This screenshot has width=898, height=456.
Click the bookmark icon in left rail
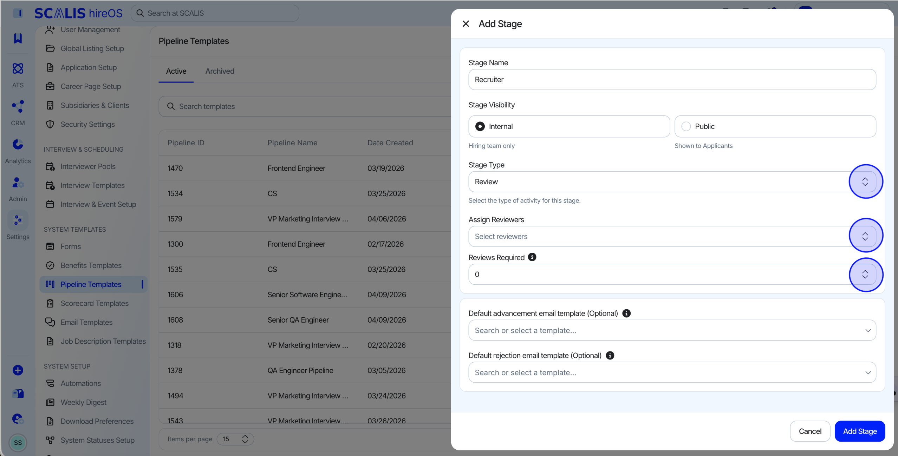[18, 38]
